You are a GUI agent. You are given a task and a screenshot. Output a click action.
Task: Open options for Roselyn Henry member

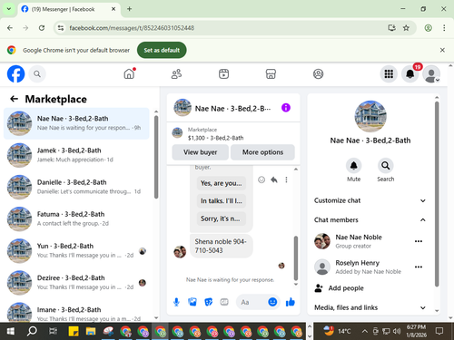(419, 267)
